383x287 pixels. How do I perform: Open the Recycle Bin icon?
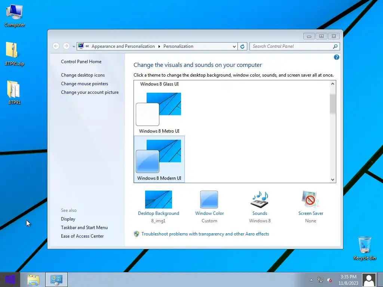[x=364, y=248]
